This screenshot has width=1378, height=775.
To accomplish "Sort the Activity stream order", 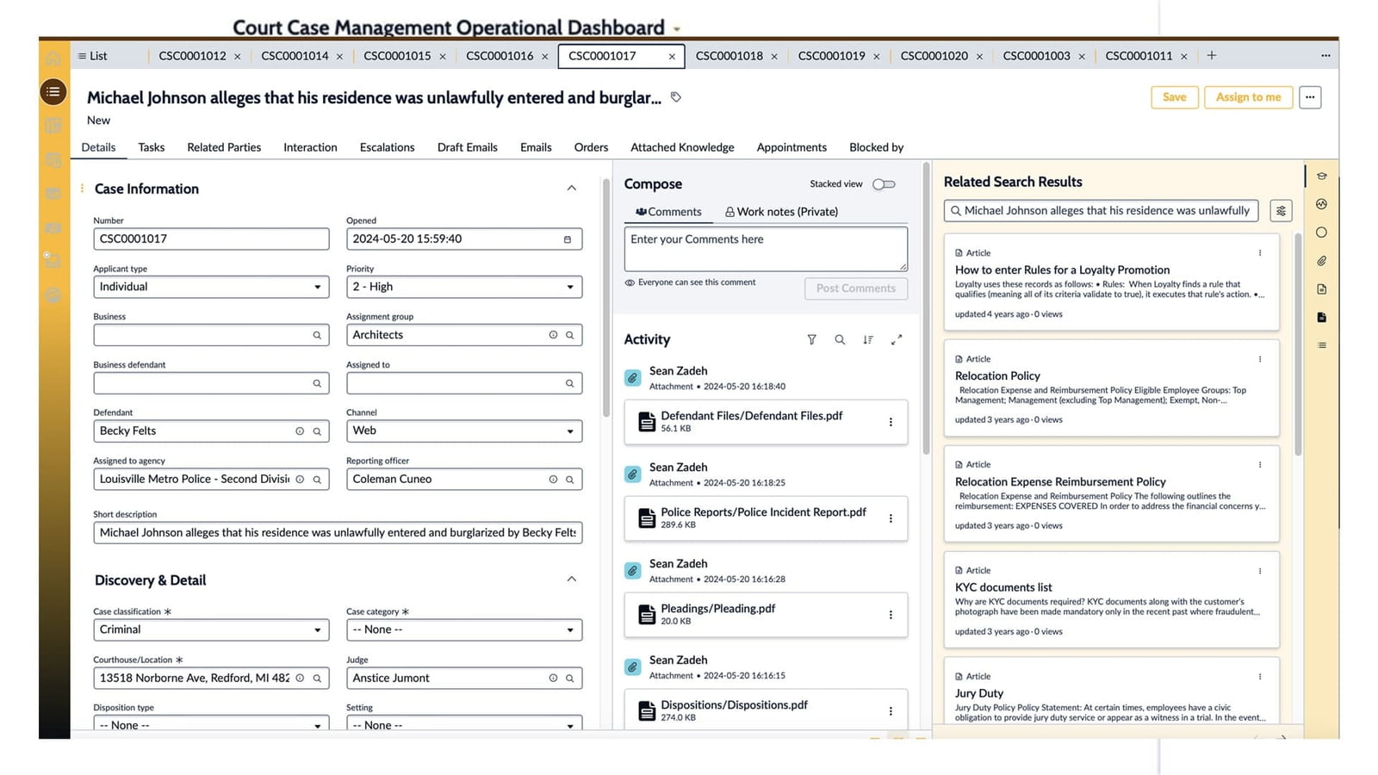I will point(868,340).
